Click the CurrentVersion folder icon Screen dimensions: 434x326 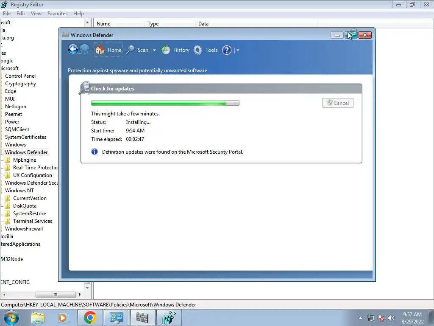pos(8,198)
